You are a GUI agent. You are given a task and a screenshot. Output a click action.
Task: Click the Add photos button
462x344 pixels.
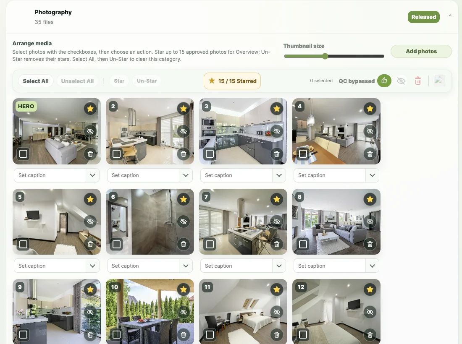coord(421,51)
